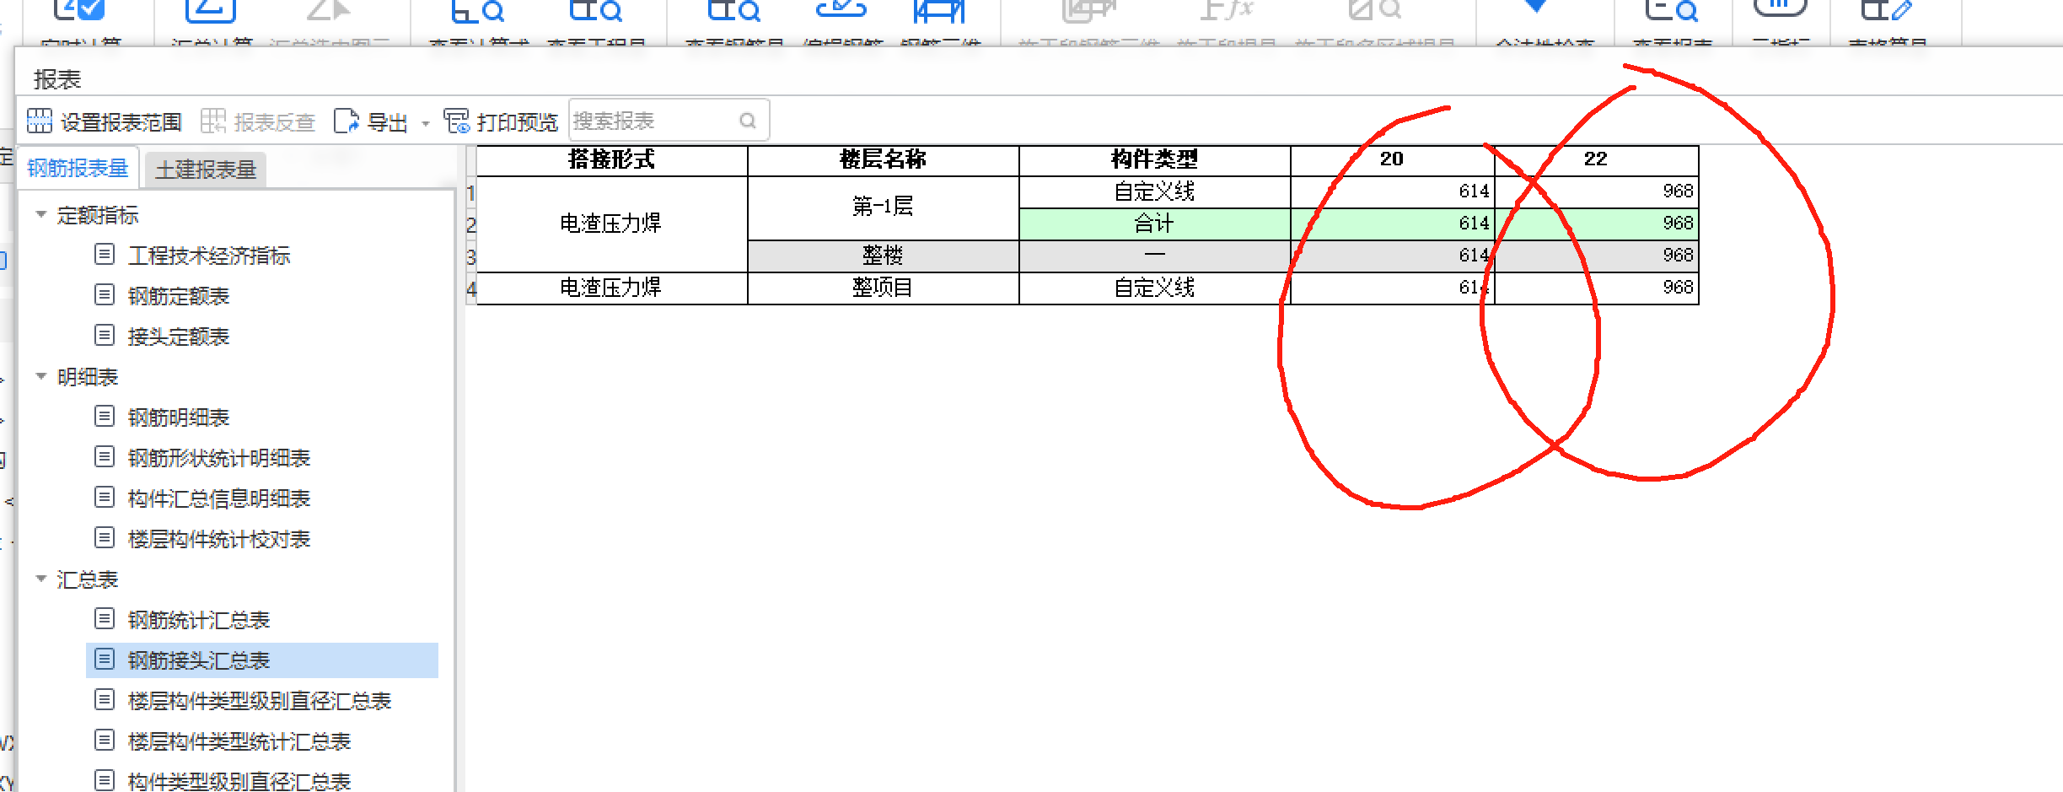
Task: Click the 查看工程量 toolbar icon
Action: (596, 10)
